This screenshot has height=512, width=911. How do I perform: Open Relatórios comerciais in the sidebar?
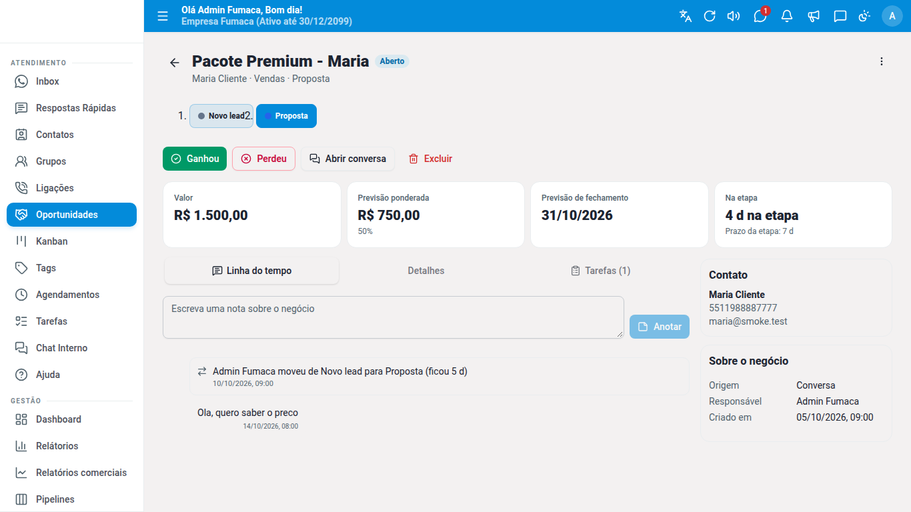[x=71, y=473]
